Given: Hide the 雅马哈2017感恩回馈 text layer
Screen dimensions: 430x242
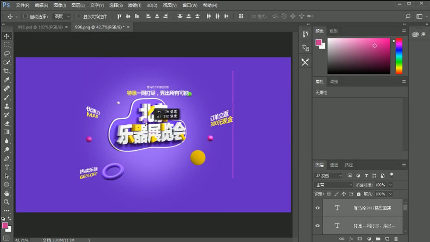Looking at the screenshot, I should point(317,208).
